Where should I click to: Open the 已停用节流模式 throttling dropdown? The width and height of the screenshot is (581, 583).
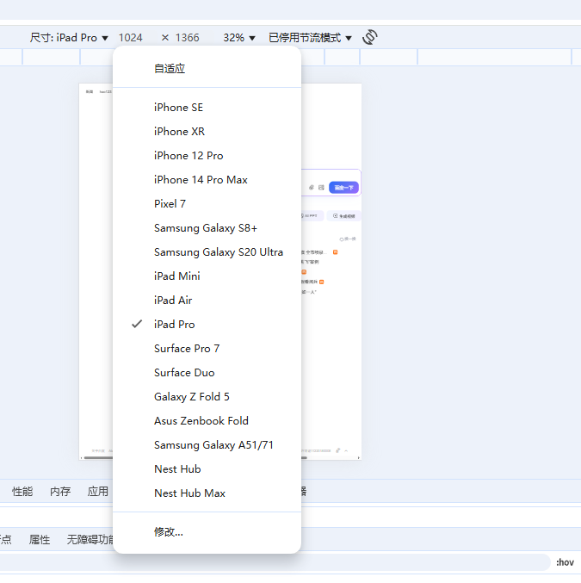(310, 38)
